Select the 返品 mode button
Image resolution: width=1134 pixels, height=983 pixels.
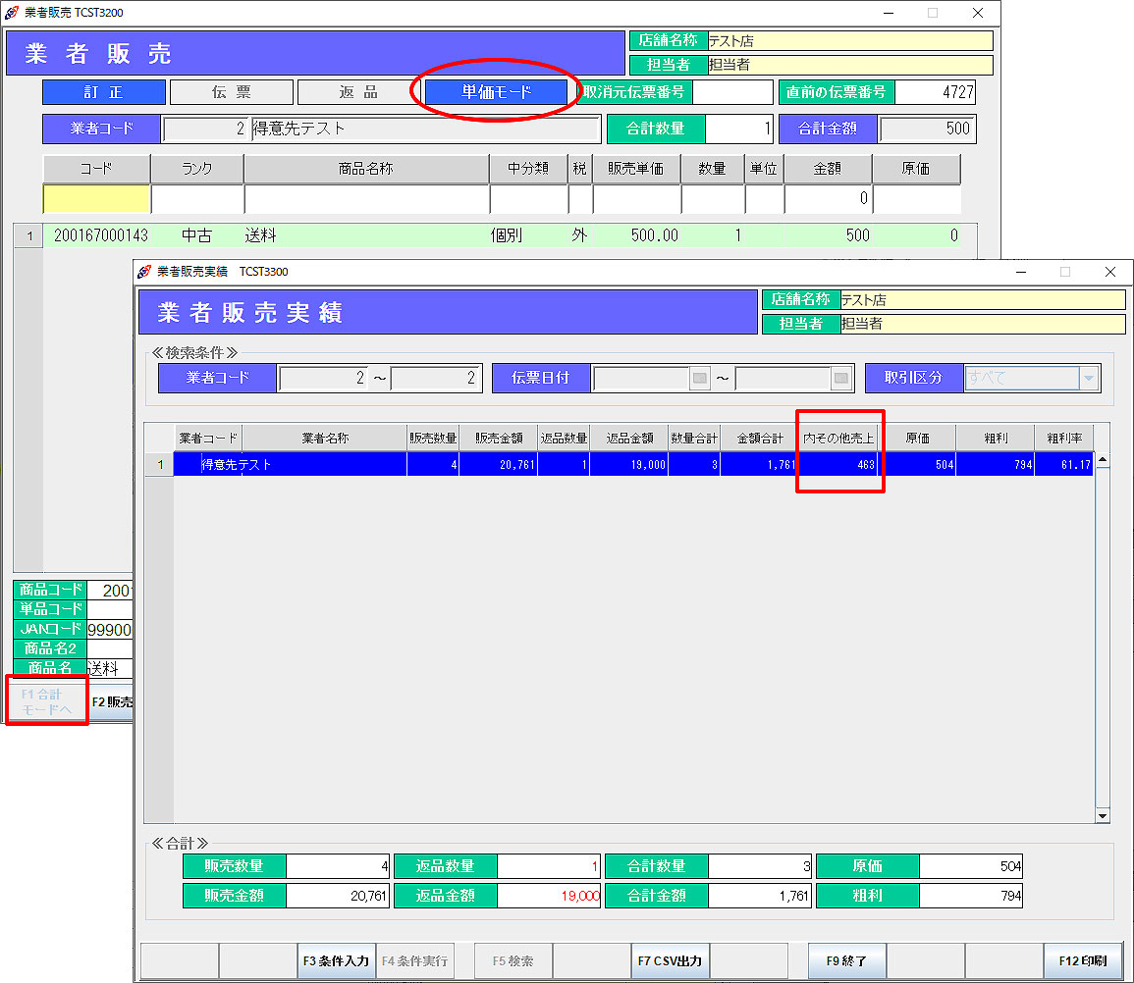(x=358, y=92)
